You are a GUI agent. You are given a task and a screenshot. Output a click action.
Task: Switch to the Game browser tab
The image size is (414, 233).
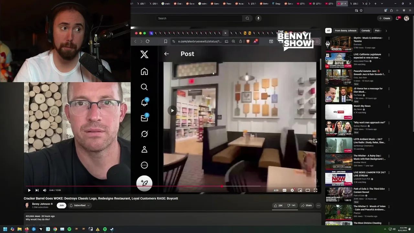click(215, 4)
